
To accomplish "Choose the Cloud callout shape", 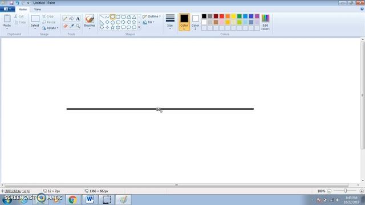I will [x=134, y=27].
